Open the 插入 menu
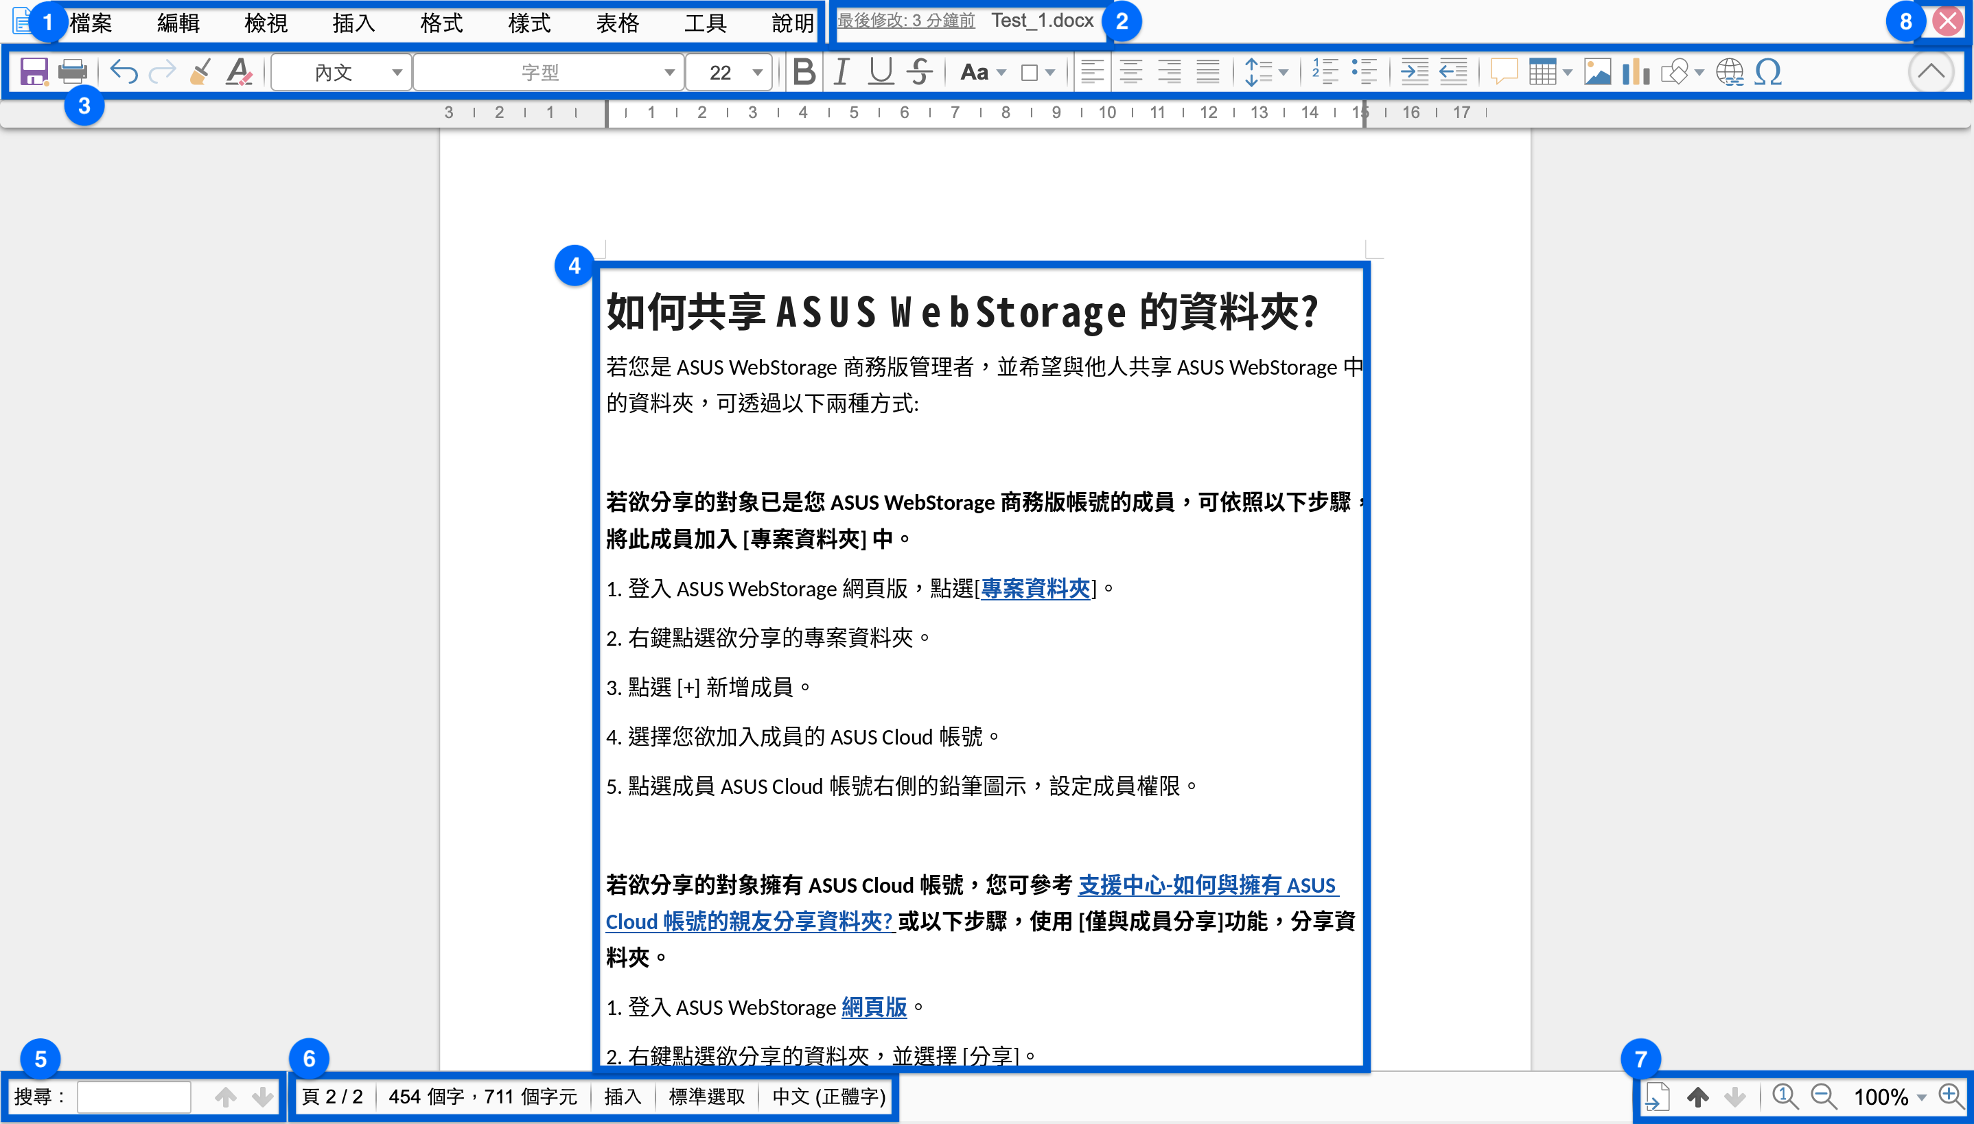Image resolution: width=1974 pixels, height=1124 pixels. [x=353, y=23]
